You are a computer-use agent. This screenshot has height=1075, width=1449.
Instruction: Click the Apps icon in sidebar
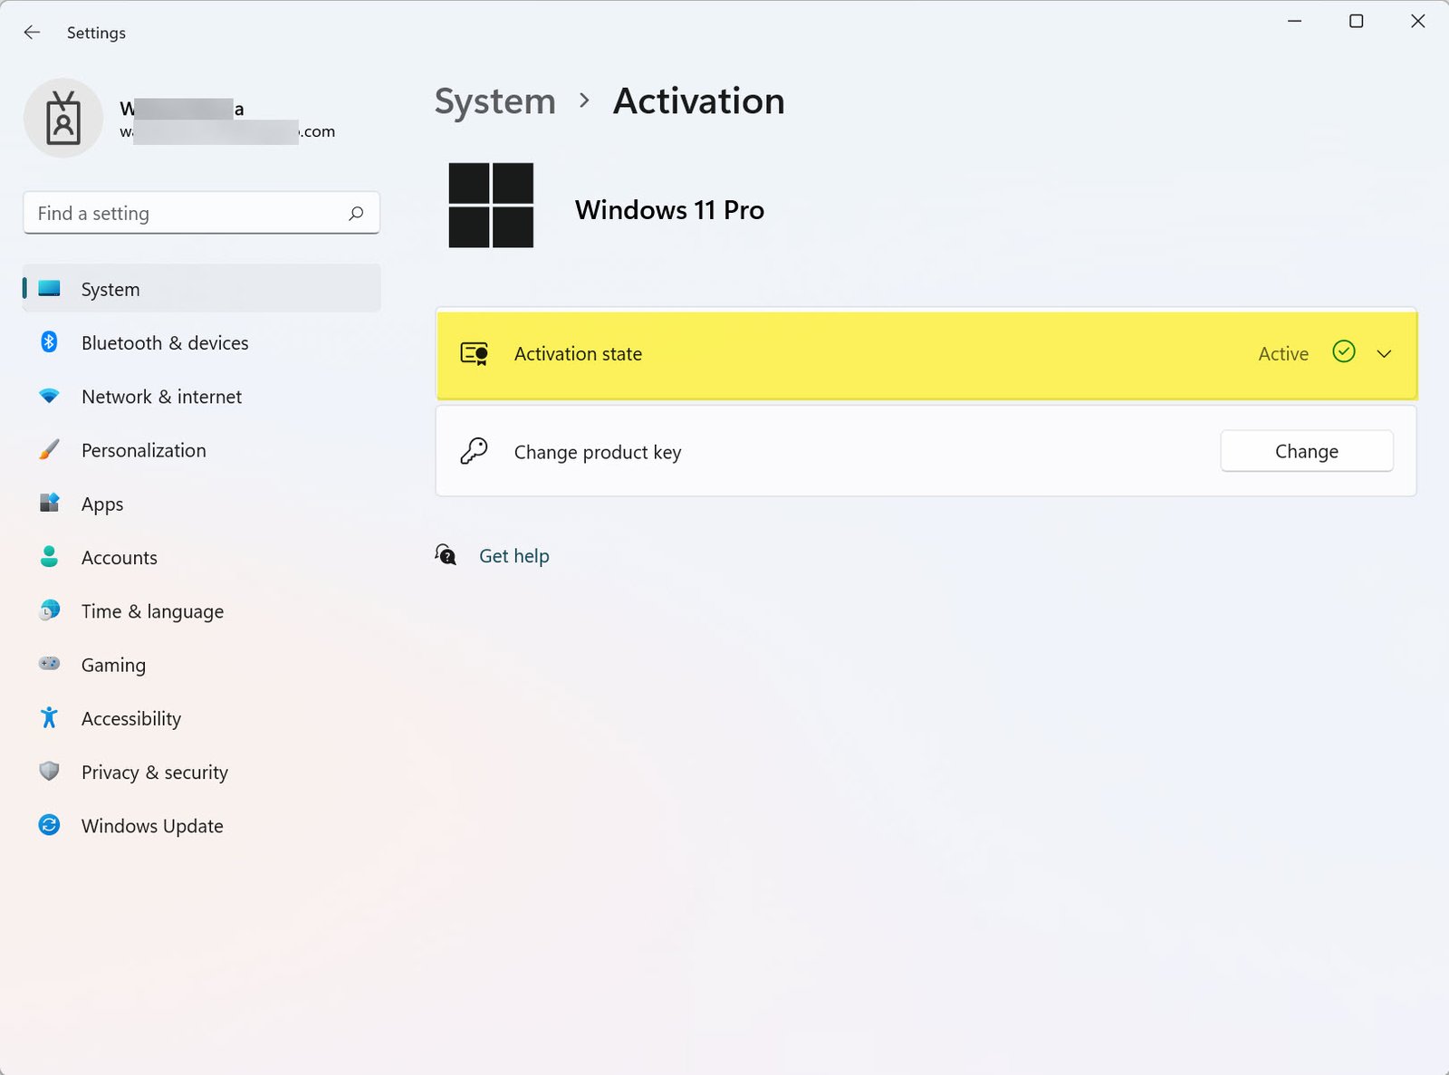tap(50, 503)
